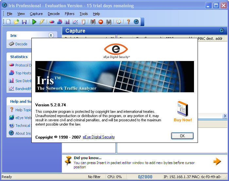Click the Help Topics question mark icon
Image resolution: width=229 pixels, height=181 pixels.
[x=11, y=110]
